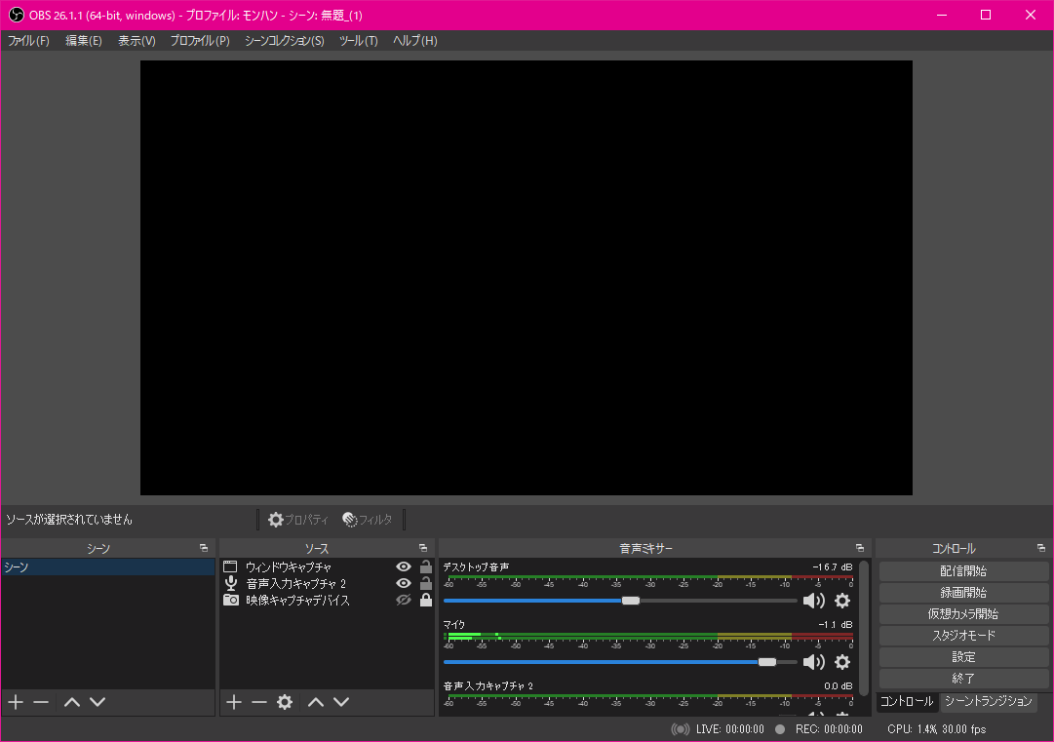Click 録画開始 to start recording
The image size is (1054, 742).
963,593
